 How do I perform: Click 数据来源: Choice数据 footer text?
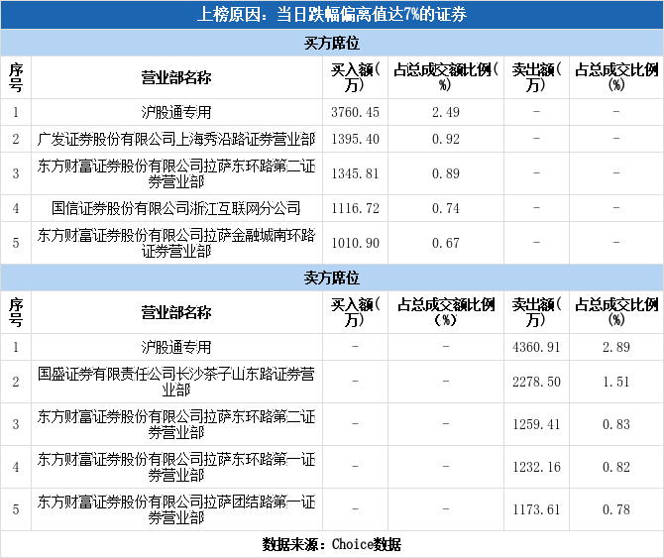pos(332,544)
